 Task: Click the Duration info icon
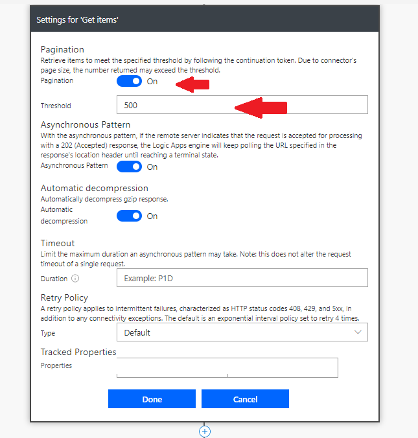tap(75, 279)
